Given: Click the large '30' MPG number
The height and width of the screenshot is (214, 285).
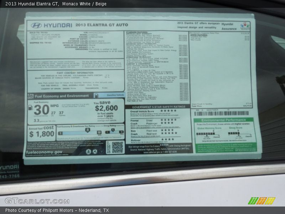Looking at the screenshot, I should click(41, 110).
